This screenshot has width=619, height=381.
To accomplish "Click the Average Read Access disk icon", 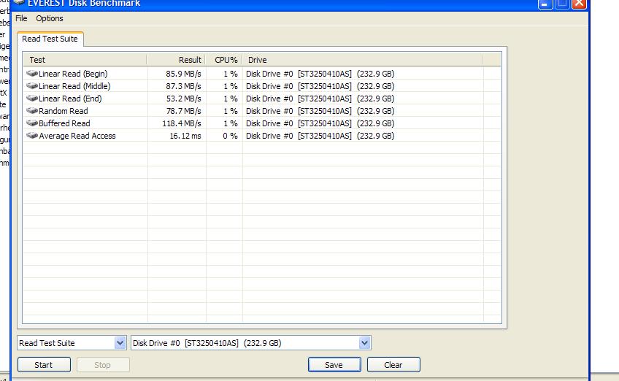I will [x=32, y=136].
